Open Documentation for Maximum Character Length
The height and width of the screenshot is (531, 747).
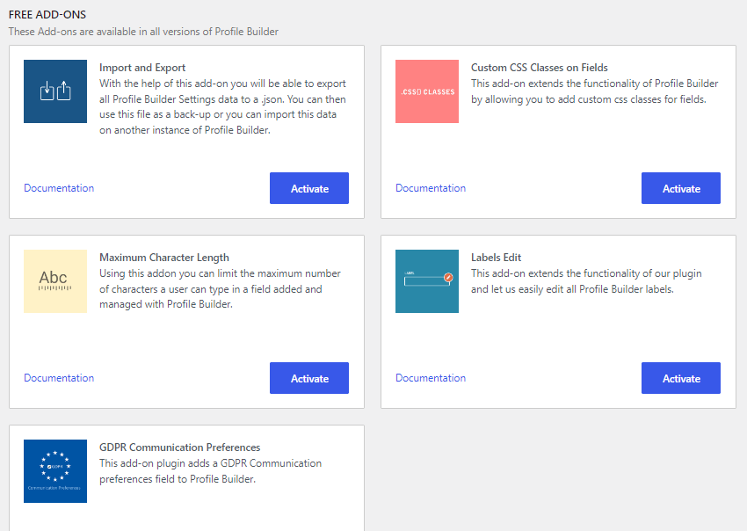(58, 377)
